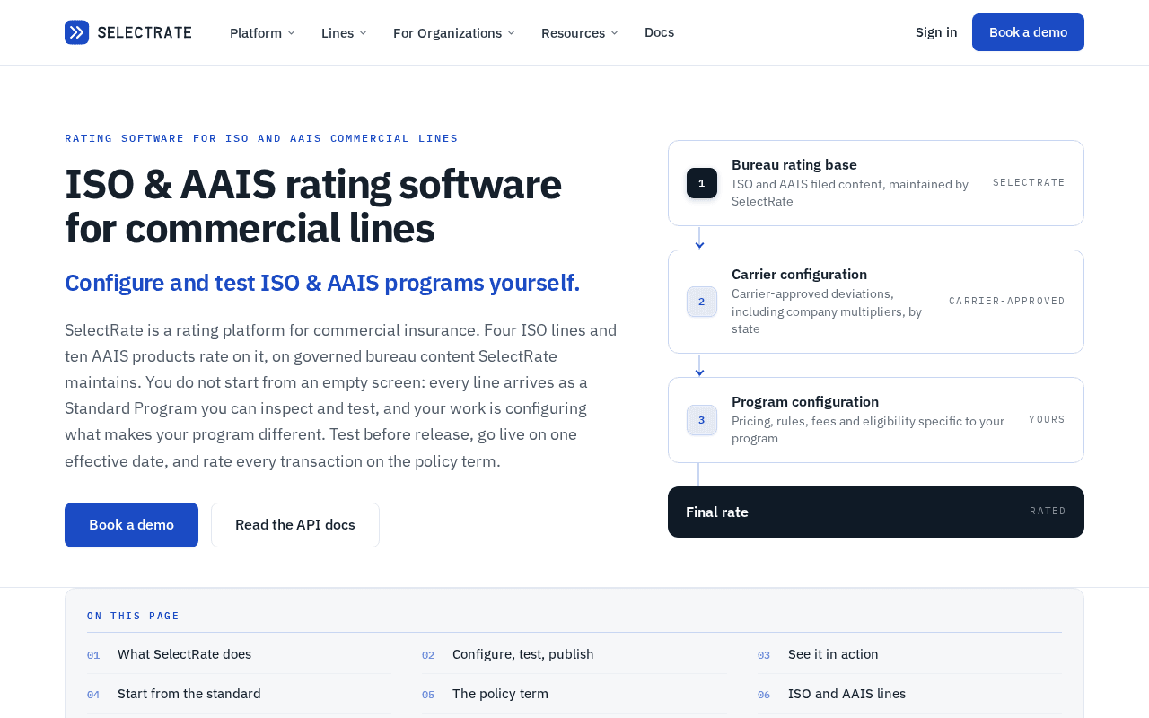Expand the Resources menu
Screen dimensions: 1149x718
(x=579, y=32)
